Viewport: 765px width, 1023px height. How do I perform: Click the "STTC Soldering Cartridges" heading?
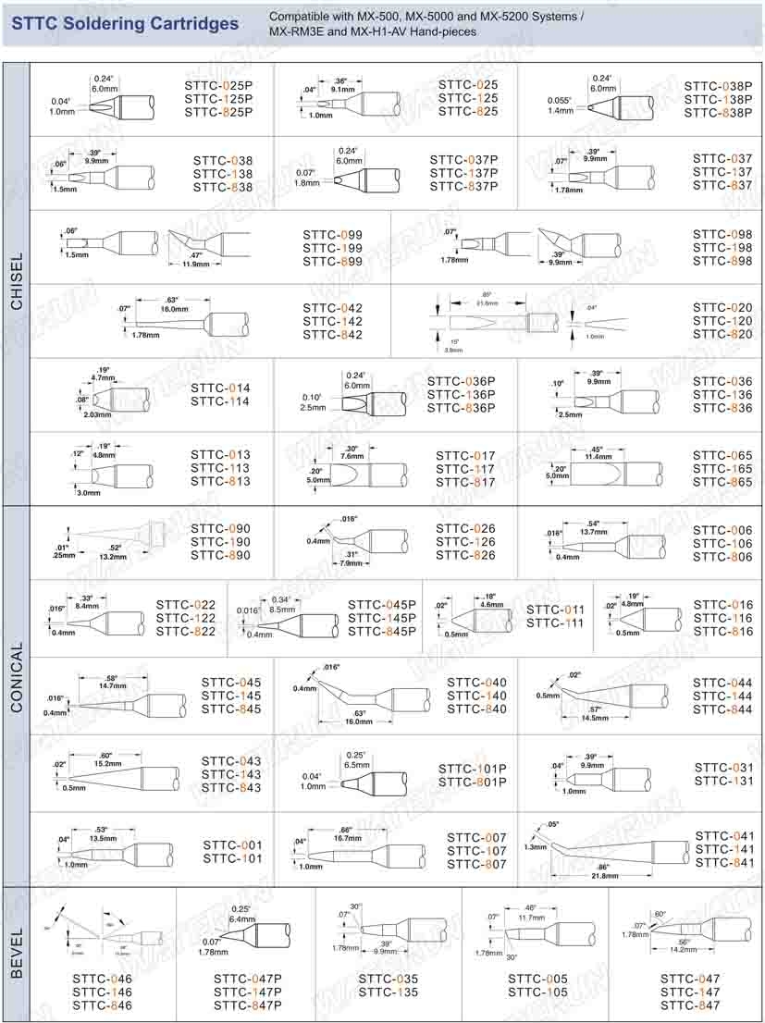pos(125,24)
